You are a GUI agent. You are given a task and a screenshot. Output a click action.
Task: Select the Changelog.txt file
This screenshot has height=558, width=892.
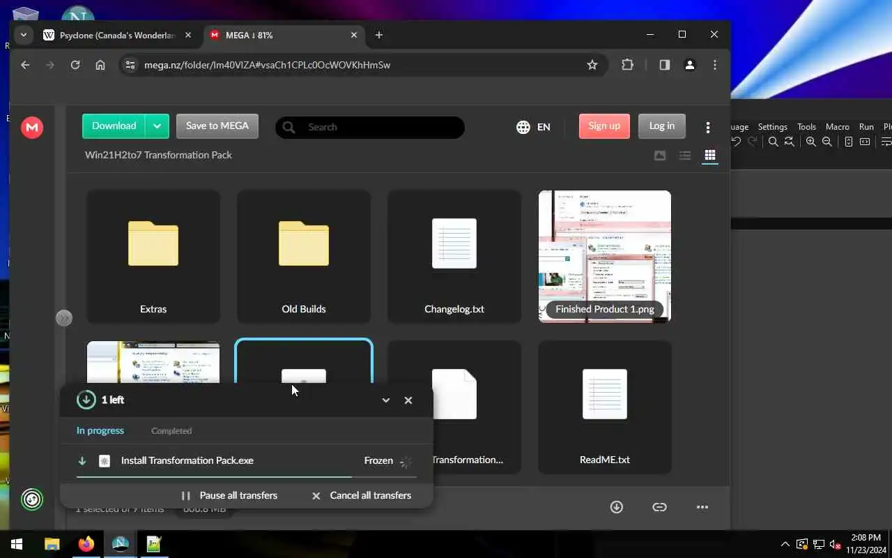(454, 256)
